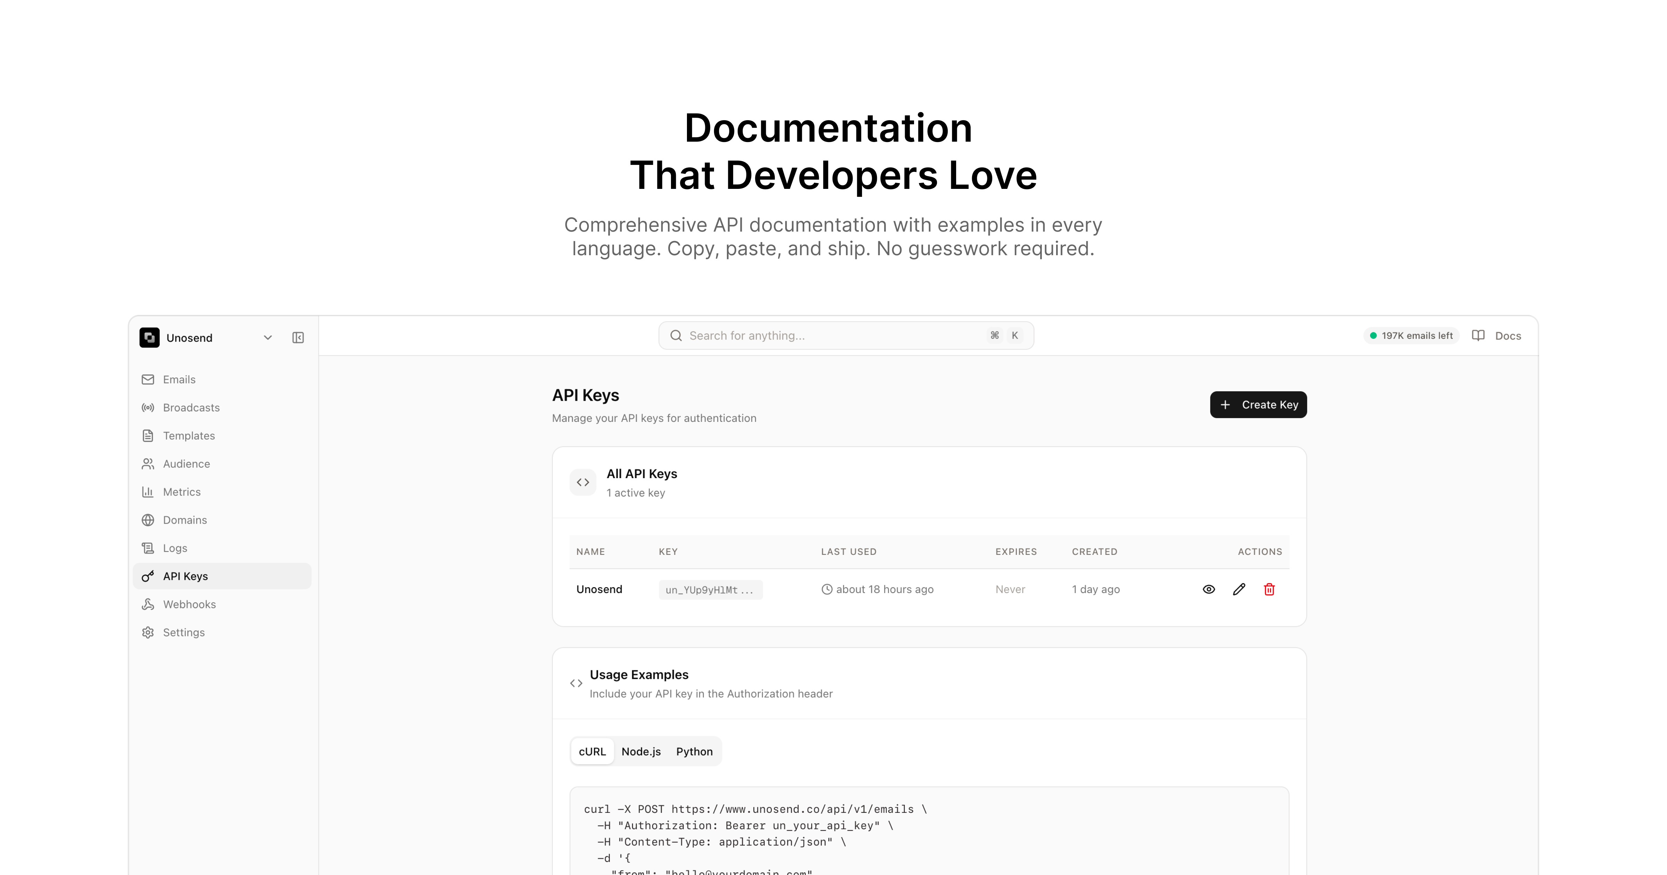This screenshot has width=1667, height=875.
Task: Open the Audience page
Action: 186,464
